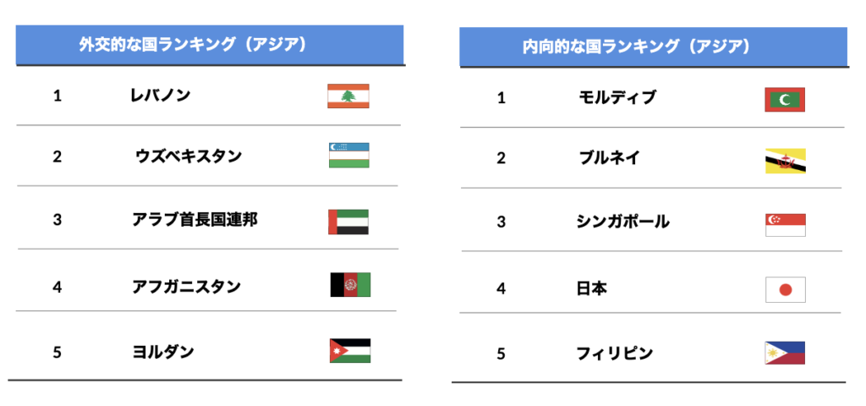This screenshot has height=406, width=866.
Task: Click the ウズベキスタン text
Action: pos(189,156)
